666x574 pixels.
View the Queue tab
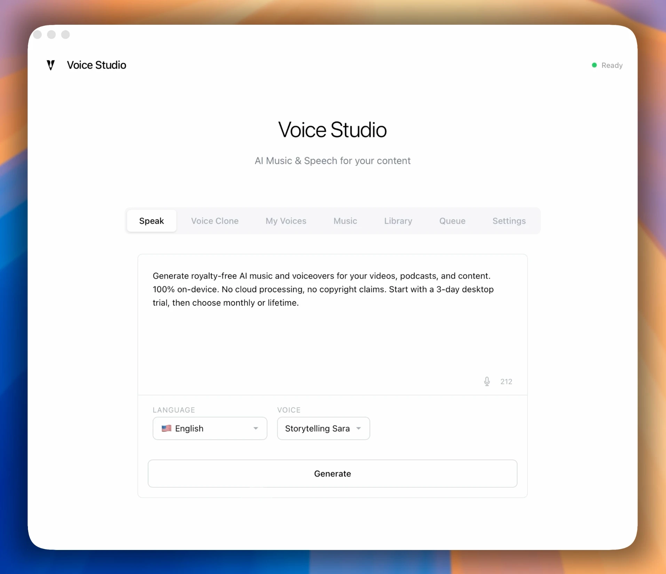pyautogui.click(x=452, y=221)
